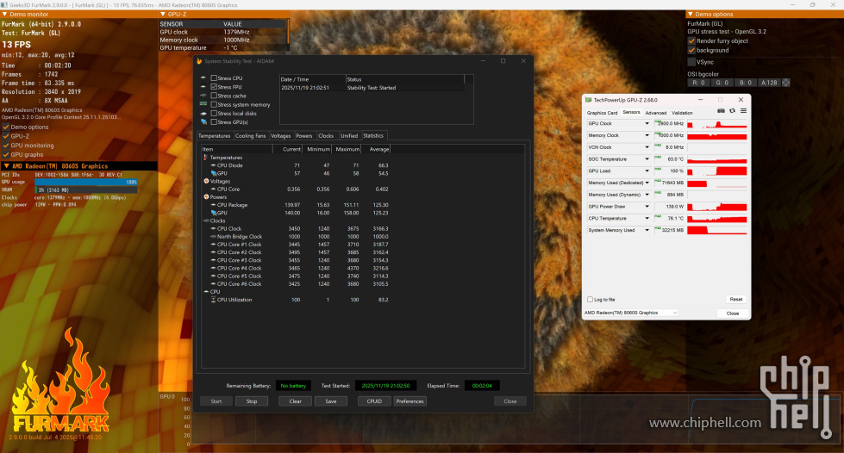
Task: Click the GPU-Z refresh icon
Action: (732, 111)
